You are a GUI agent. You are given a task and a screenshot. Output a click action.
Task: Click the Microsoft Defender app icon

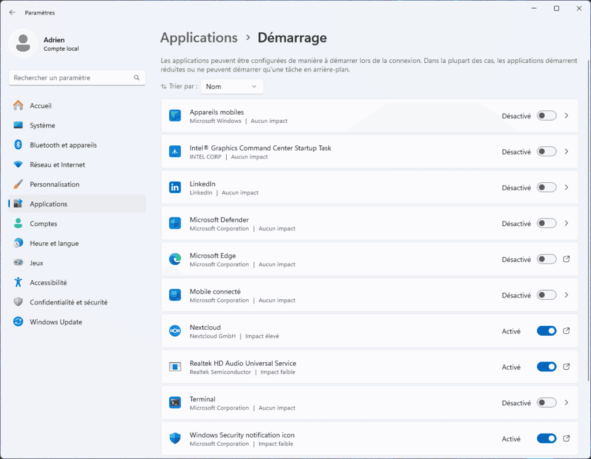[175, 223]
